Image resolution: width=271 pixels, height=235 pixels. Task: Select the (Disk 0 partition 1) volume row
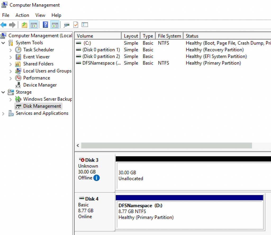point(173,50)
